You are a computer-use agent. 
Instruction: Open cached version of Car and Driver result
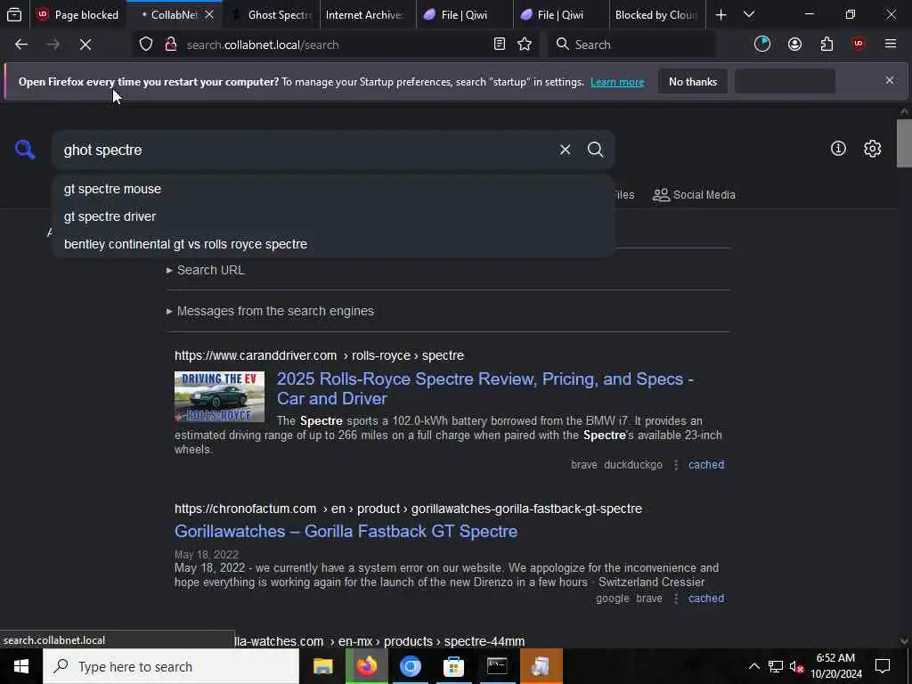click(x=706, y=465)
